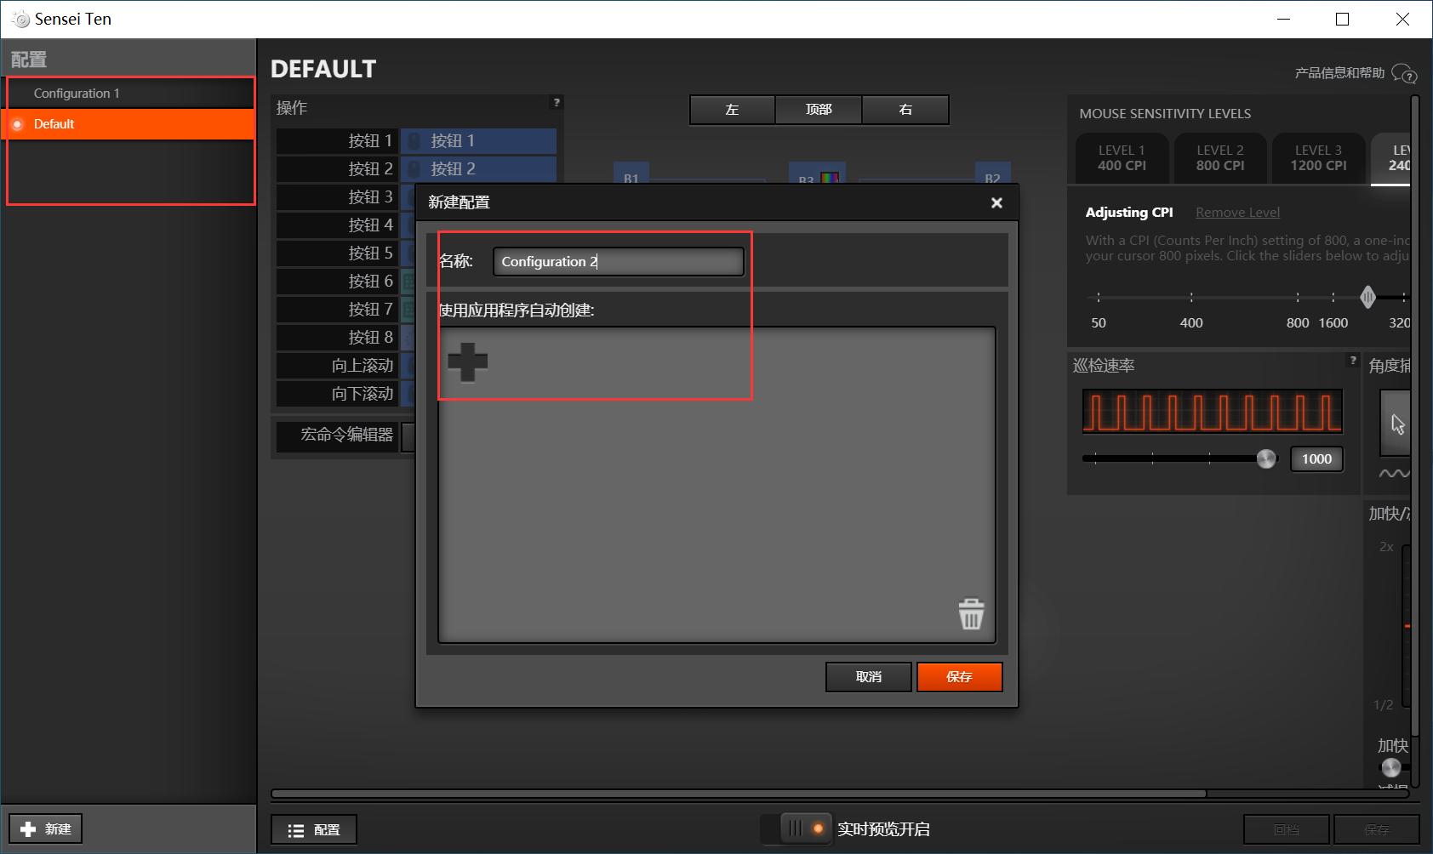This screenshot has width=1433, height=854.
Task: Click the 1600 tick label under the CPI slider
Action: click(1333, 323)
